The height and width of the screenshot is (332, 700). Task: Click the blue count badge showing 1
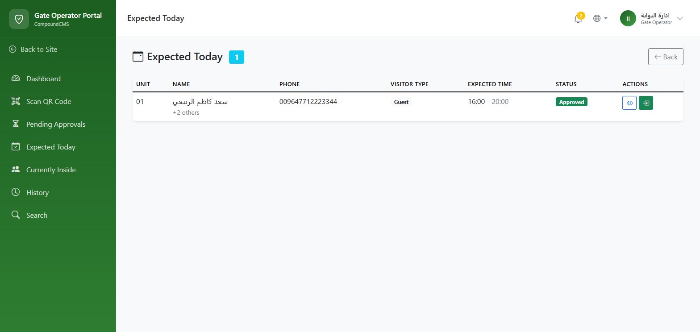237,57
